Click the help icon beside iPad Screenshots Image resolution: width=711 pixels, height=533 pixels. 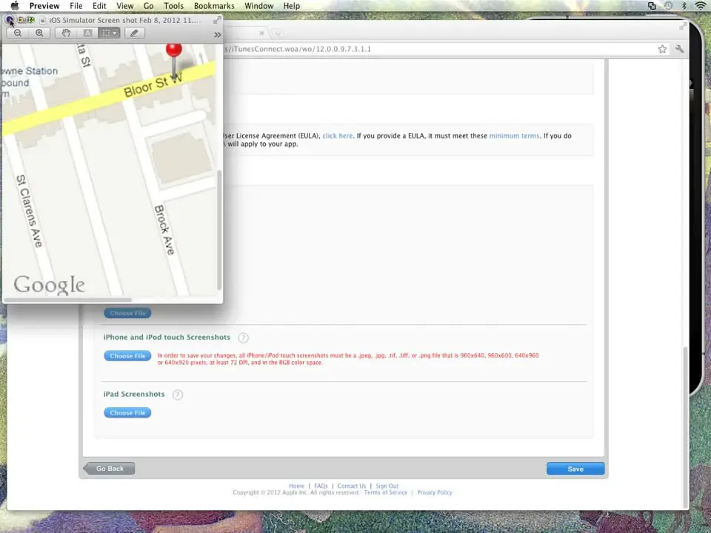[178, 395]
